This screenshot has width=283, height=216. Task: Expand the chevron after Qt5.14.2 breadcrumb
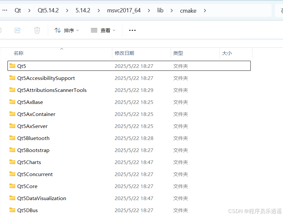tap(67, 11)
